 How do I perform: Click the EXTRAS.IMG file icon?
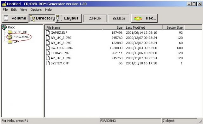[48, 53]
